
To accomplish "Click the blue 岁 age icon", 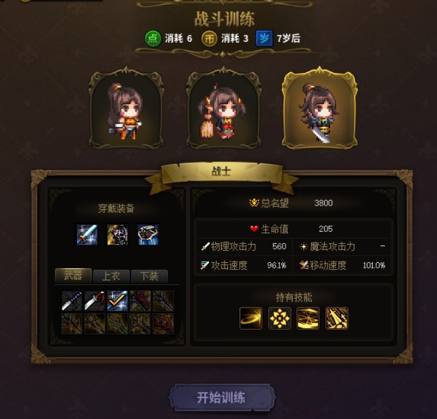I will (264, 39).
